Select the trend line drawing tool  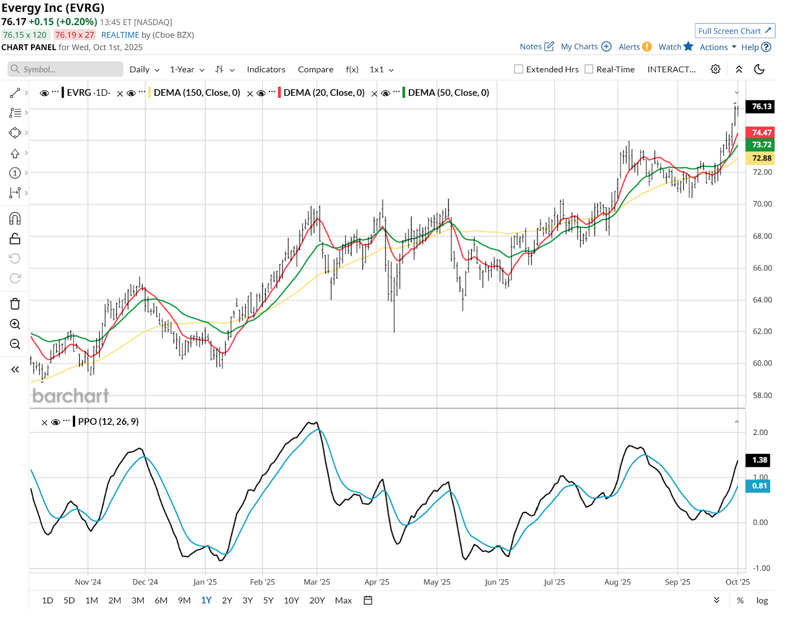tap(15, 93)
